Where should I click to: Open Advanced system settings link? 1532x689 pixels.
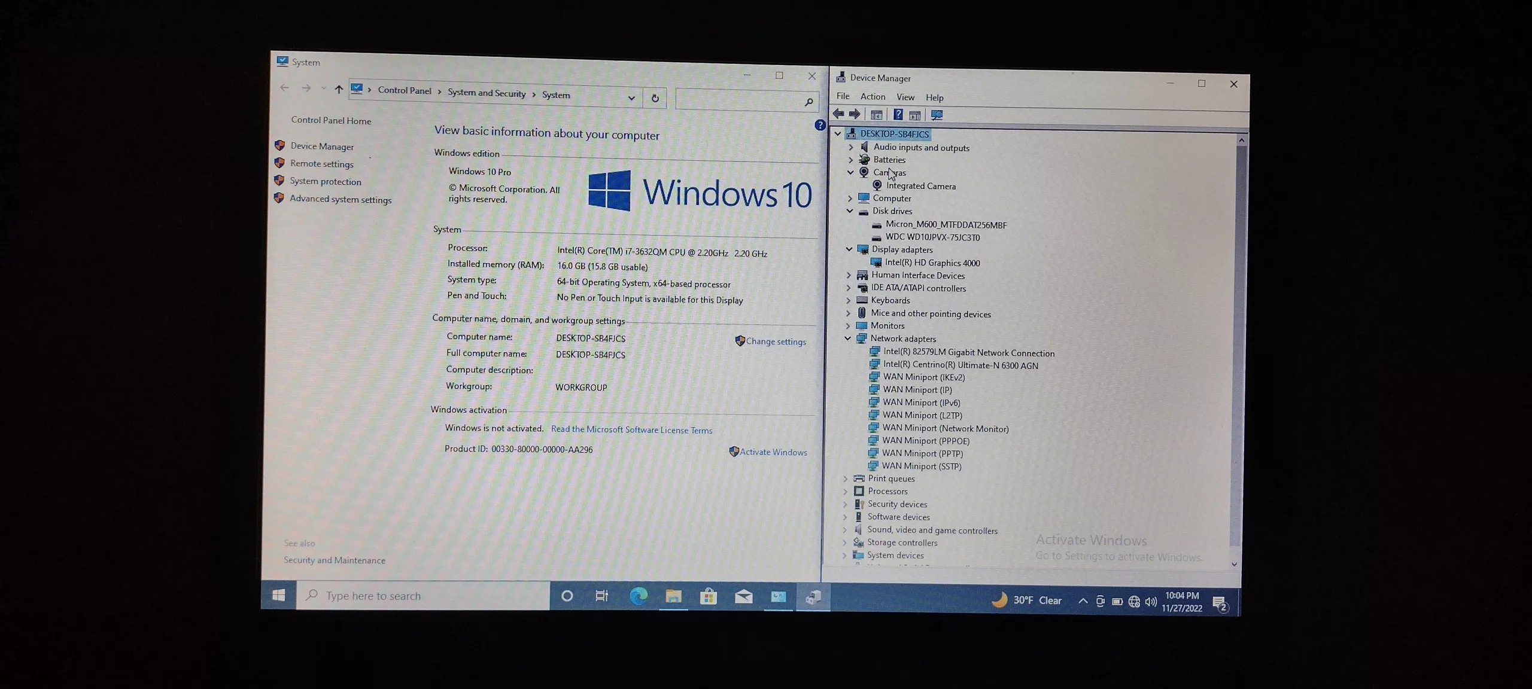coord(341,199)
